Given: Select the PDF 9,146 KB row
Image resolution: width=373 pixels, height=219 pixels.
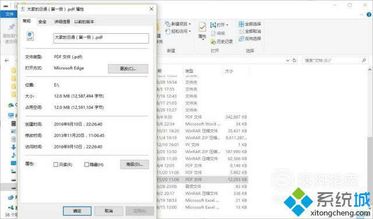Looking at the screenshot, I should point(202,165).
